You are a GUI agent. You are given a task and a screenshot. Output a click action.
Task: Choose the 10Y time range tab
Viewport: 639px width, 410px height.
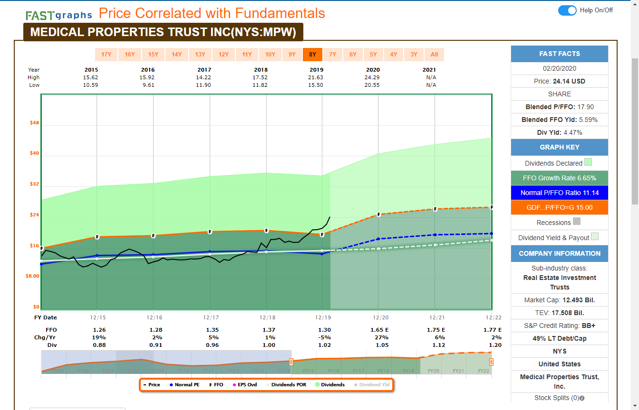(270, 55)
